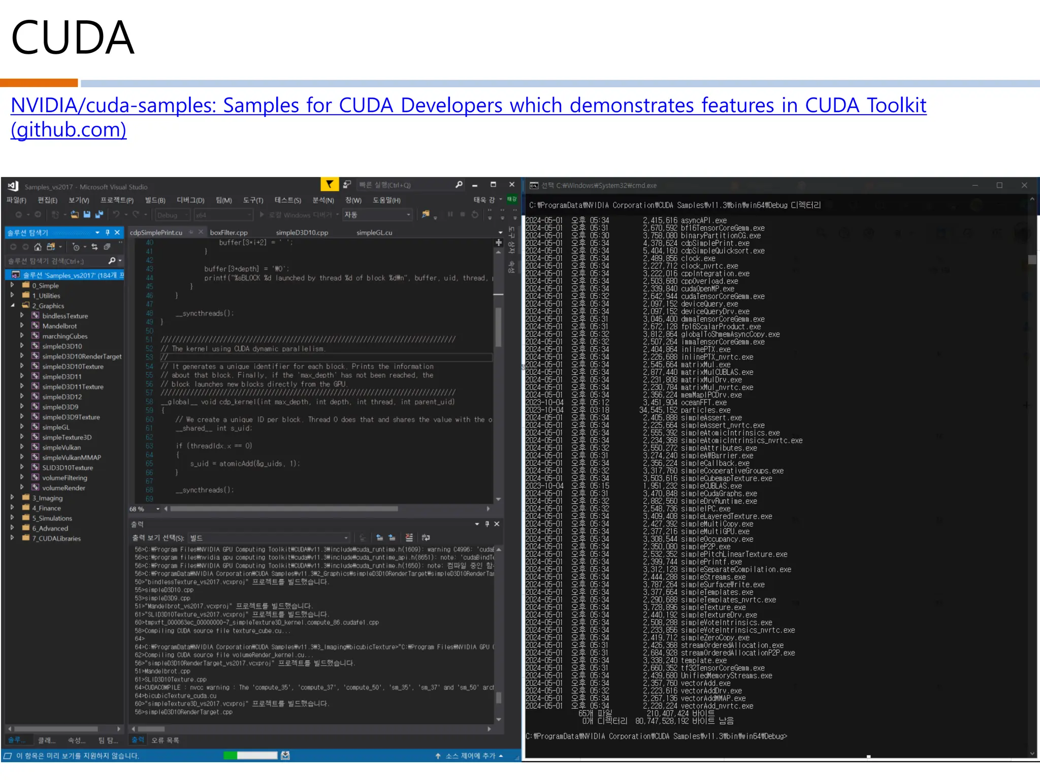Toggle pin on Solution Explorer panel
This screenshot has width=1040, height=780.
[108, 232]
